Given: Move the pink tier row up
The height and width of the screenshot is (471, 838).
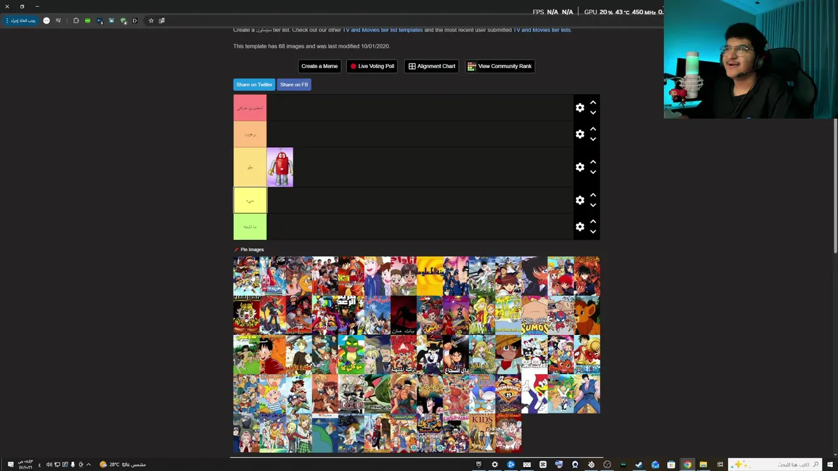Looking at the screenshot, I should coord(593,103).
